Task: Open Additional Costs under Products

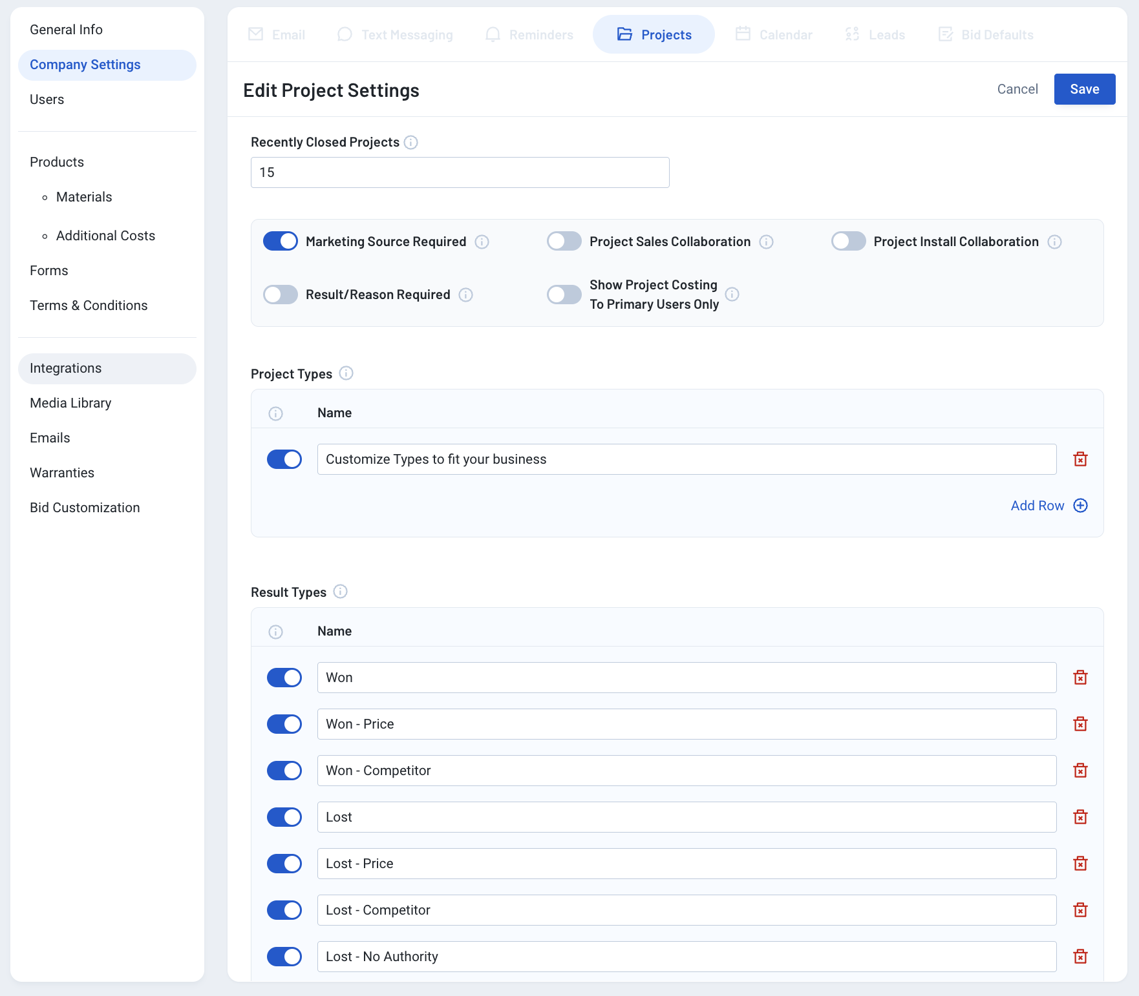Action: coord(105,236)
